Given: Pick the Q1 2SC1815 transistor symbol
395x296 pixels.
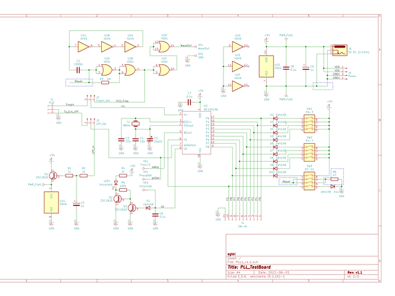Looking at the screenshot, I should 53,175.
